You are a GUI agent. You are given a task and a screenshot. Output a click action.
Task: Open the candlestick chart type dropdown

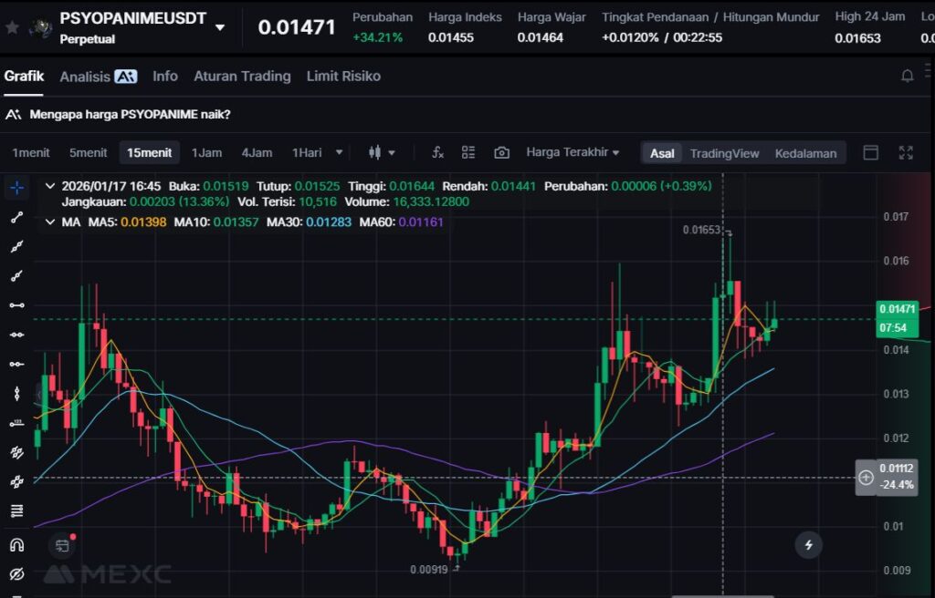click(x=382, y=152)
